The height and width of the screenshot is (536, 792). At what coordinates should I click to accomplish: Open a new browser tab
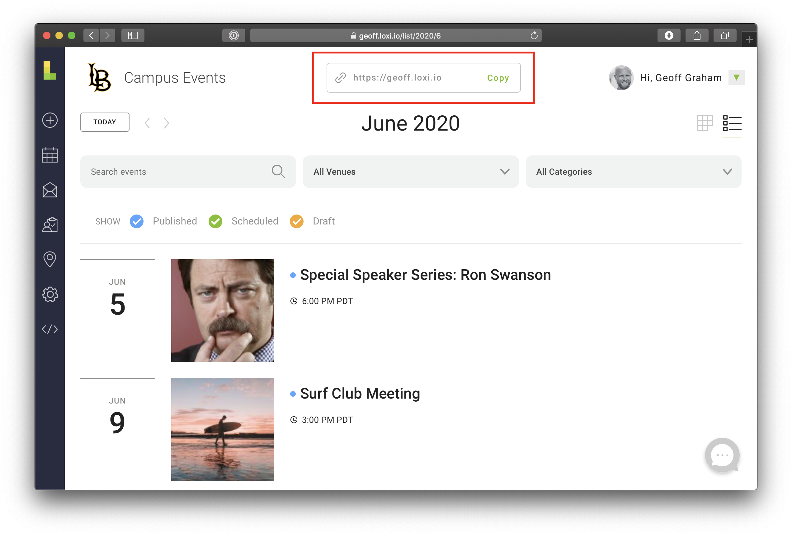pos(749,40)
